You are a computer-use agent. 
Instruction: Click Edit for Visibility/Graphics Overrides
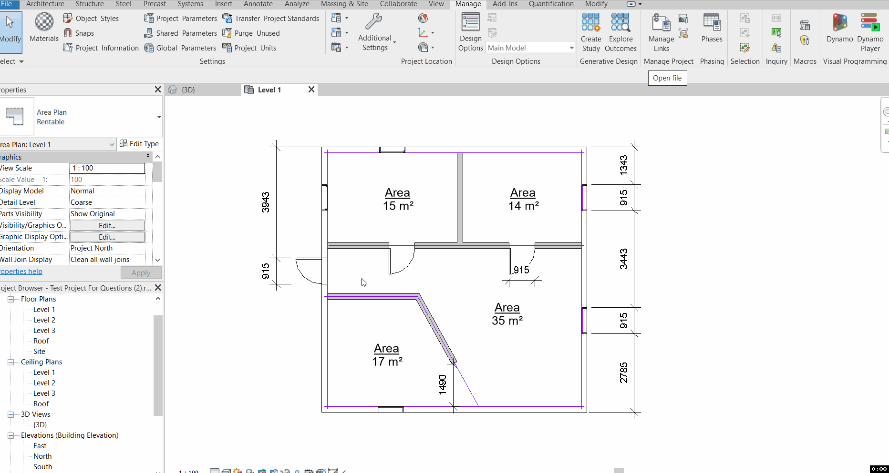coord(107,226)
